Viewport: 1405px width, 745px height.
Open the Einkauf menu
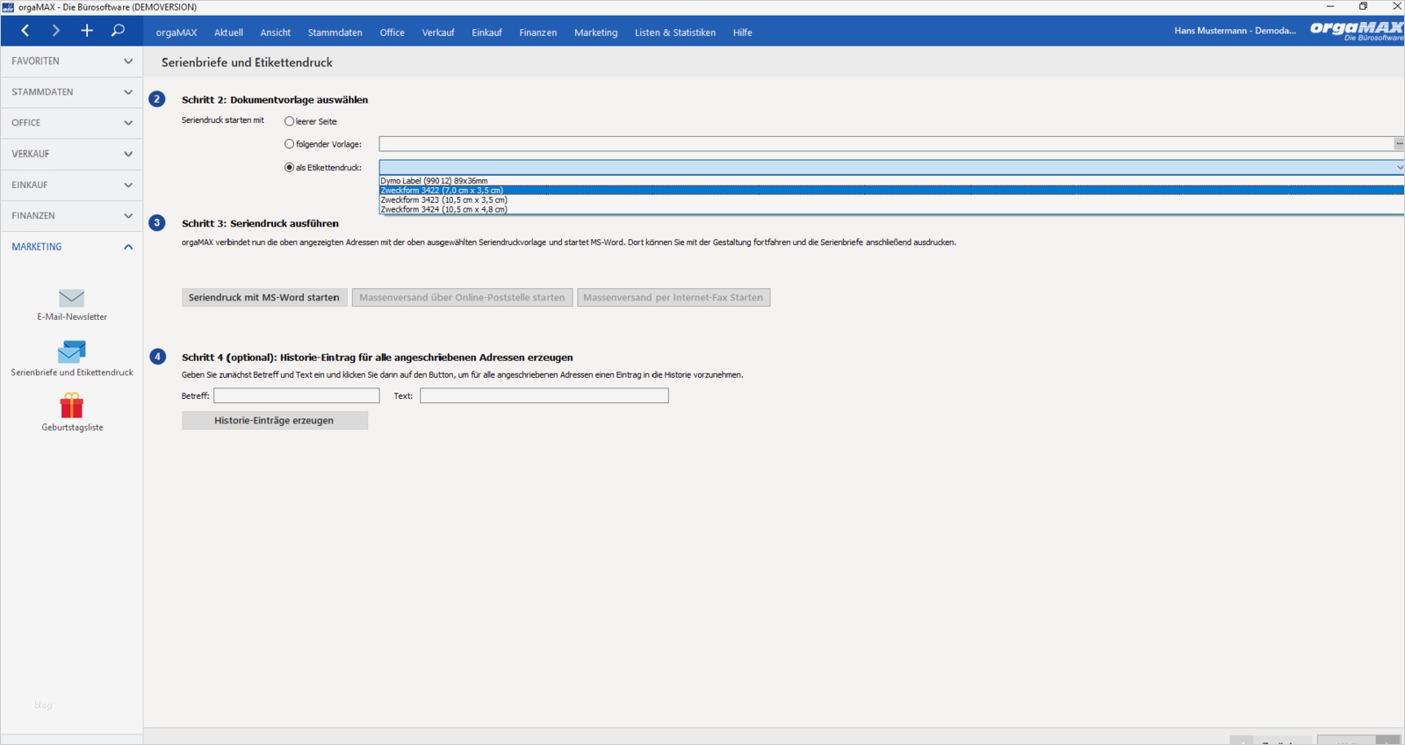[x=486, y=33]
